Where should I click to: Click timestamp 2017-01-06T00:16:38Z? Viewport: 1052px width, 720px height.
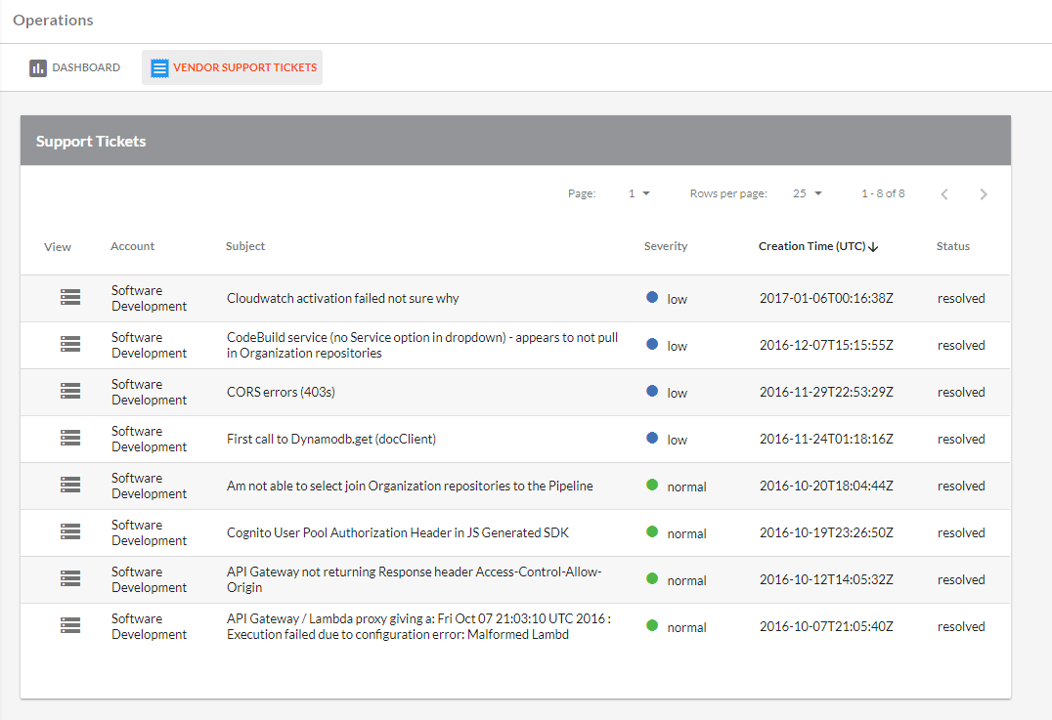coord(826,298)
